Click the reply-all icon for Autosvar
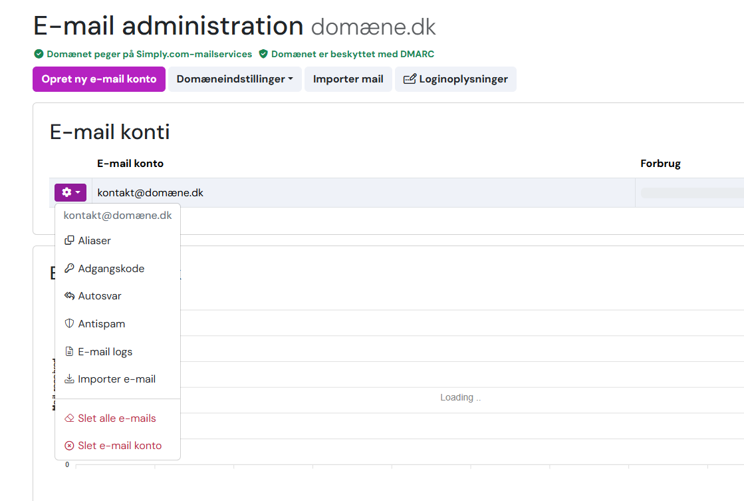This screenshot has width=744, height=501. coord(69,296)
